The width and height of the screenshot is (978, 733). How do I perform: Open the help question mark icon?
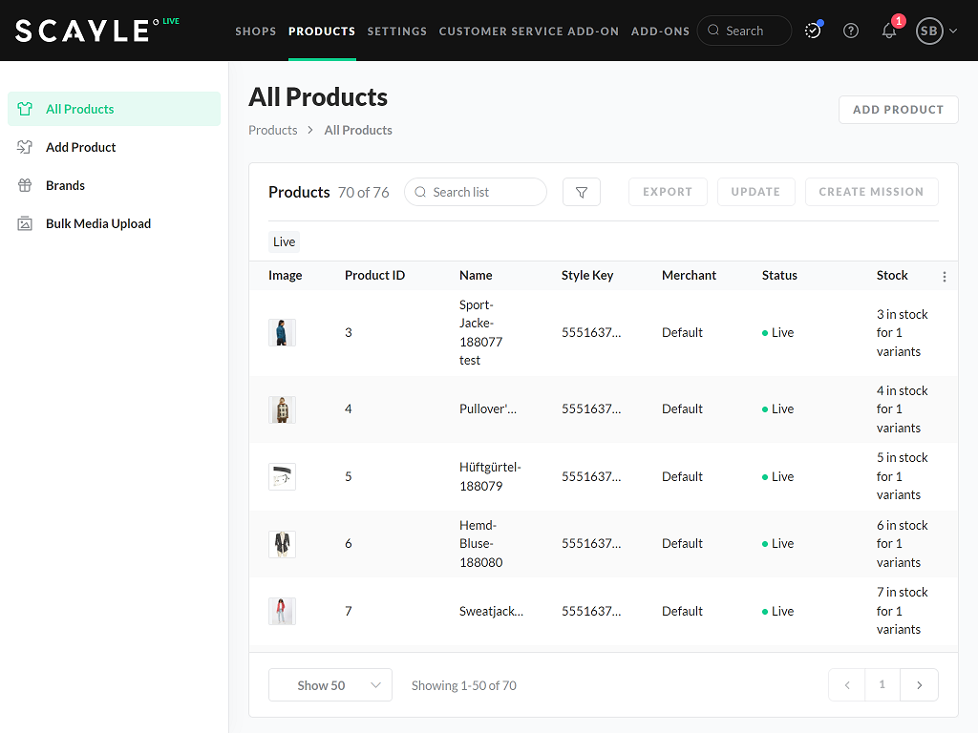pyautogui.click(x=851, y=31)
